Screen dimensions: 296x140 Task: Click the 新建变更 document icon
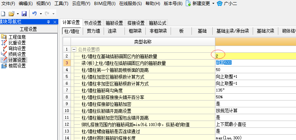click(188, 3)
